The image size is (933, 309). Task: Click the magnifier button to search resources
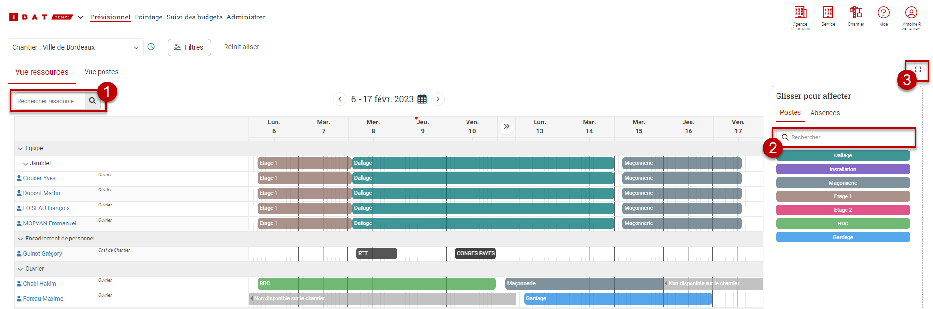(92, 101)
